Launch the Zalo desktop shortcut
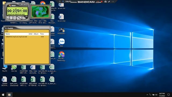 coord(62,43)
